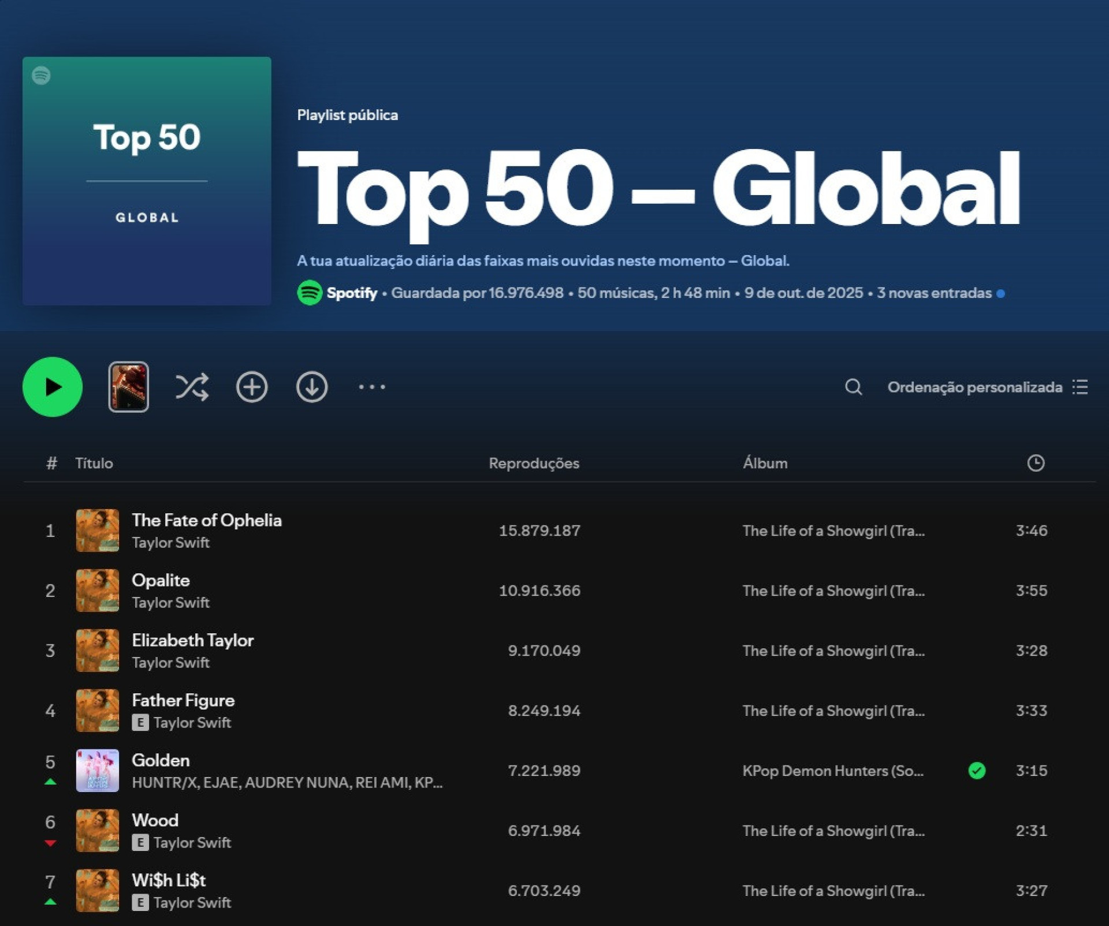
Task: Download the playlist using the arrow icon
Action: (x=312, y=387)
